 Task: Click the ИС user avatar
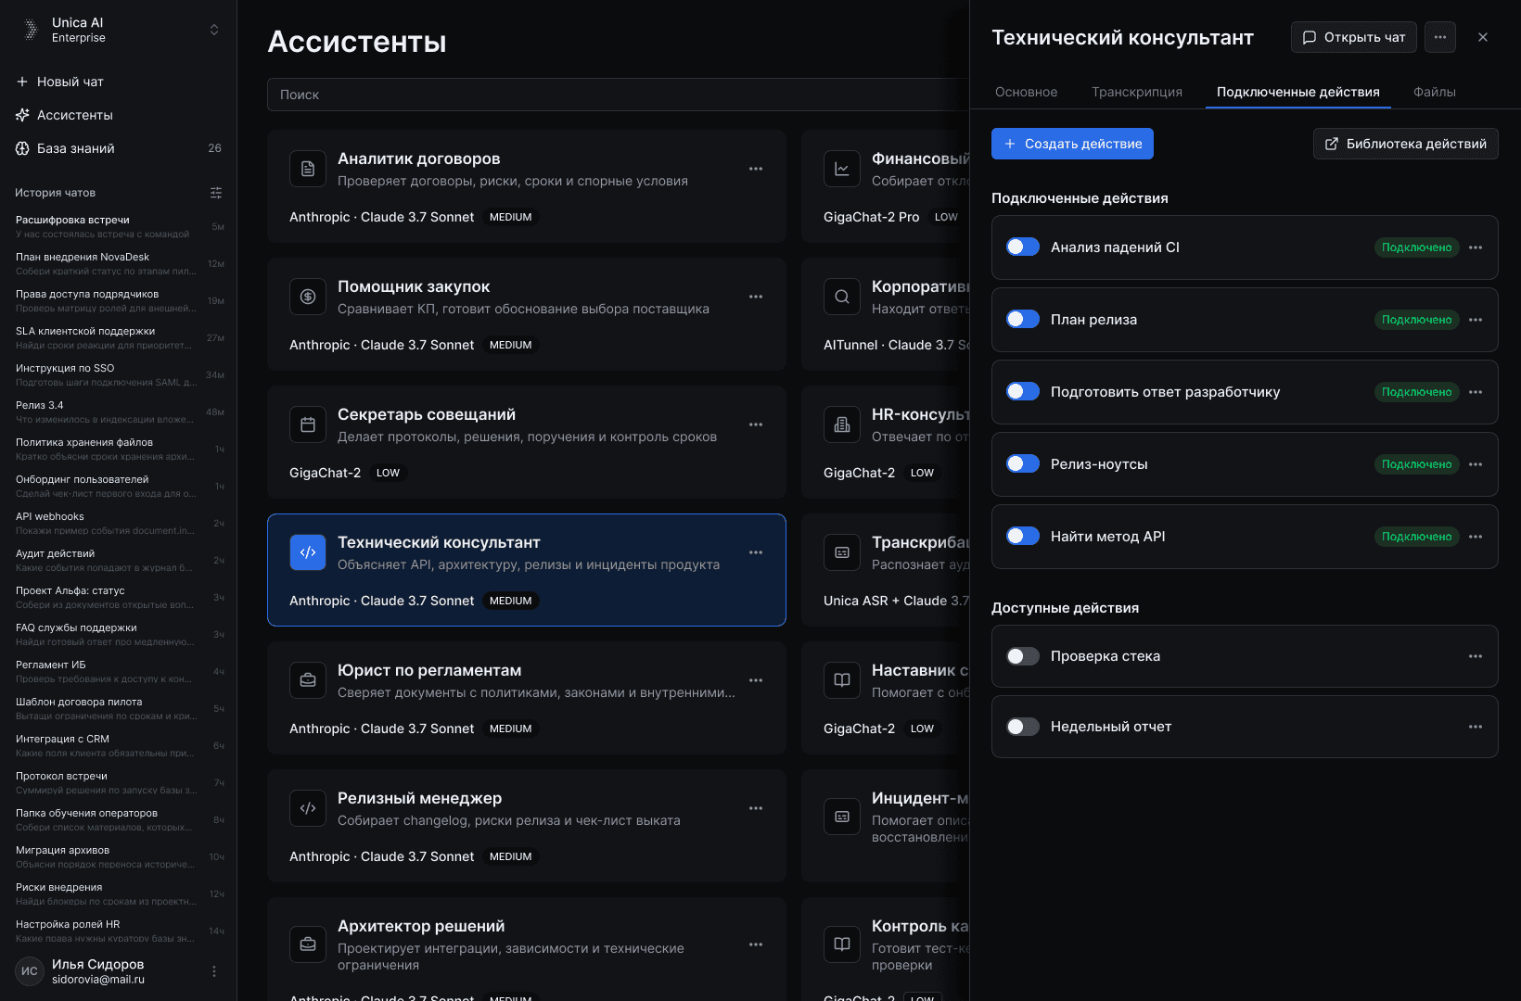point(30,971)
